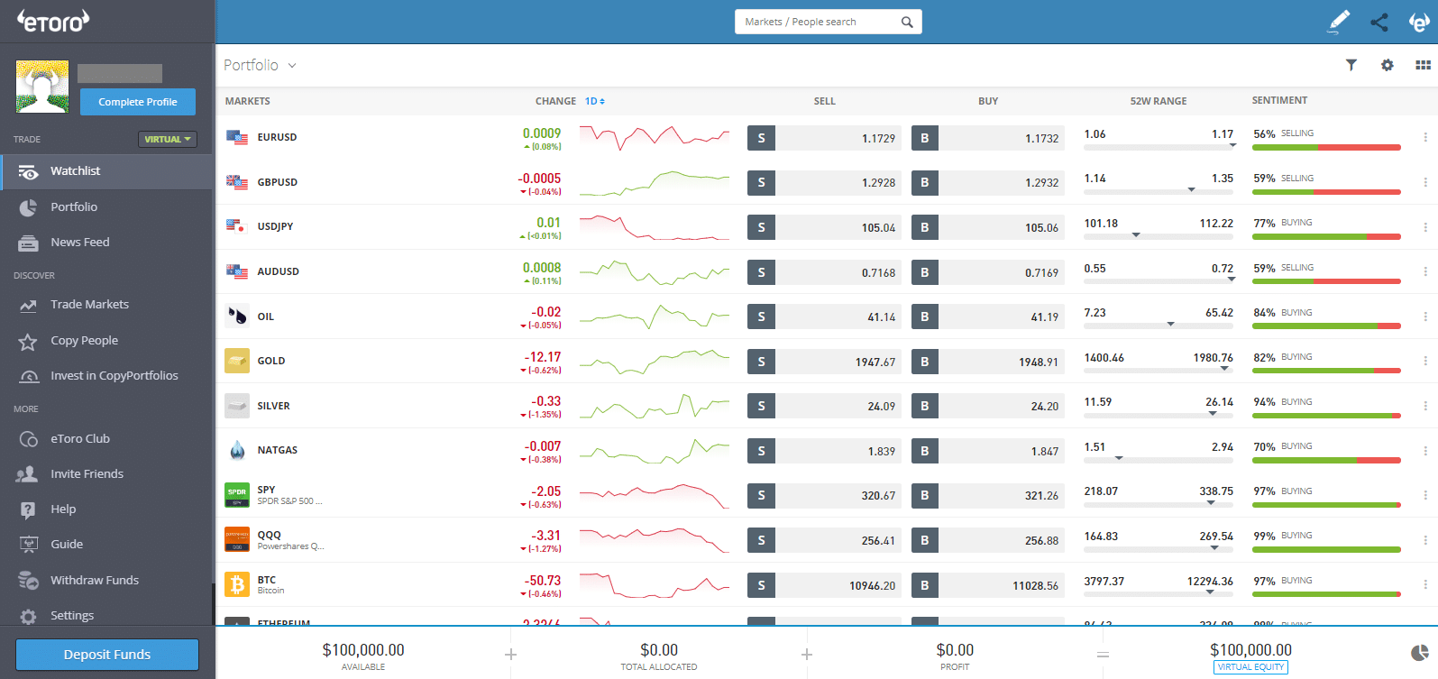This screenshot has width=1438, height=679.
Task: Click the $100,000.00 Available amount
Action: pos(363,649)
